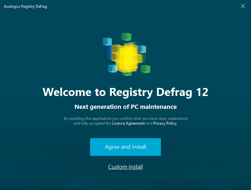Click the Auslogics Registry Defrag window title
Screen dimensions: 251x190
25,6
